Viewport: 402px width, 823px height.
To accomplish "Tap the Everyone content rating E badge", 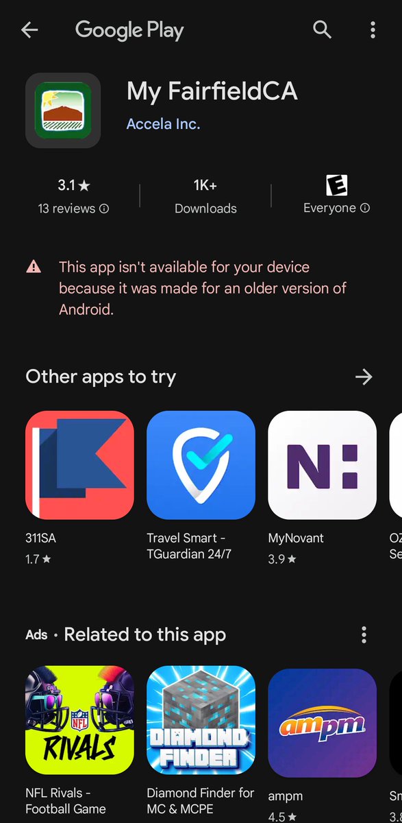I will pos(336,185).
